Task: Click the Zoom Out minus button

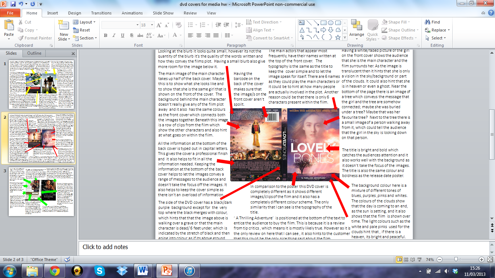Action: [x=440, y=260]
